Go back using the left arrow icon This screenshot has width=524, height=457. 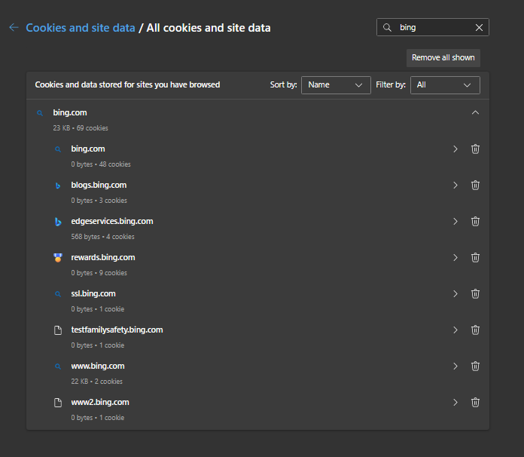click(14, 28)
